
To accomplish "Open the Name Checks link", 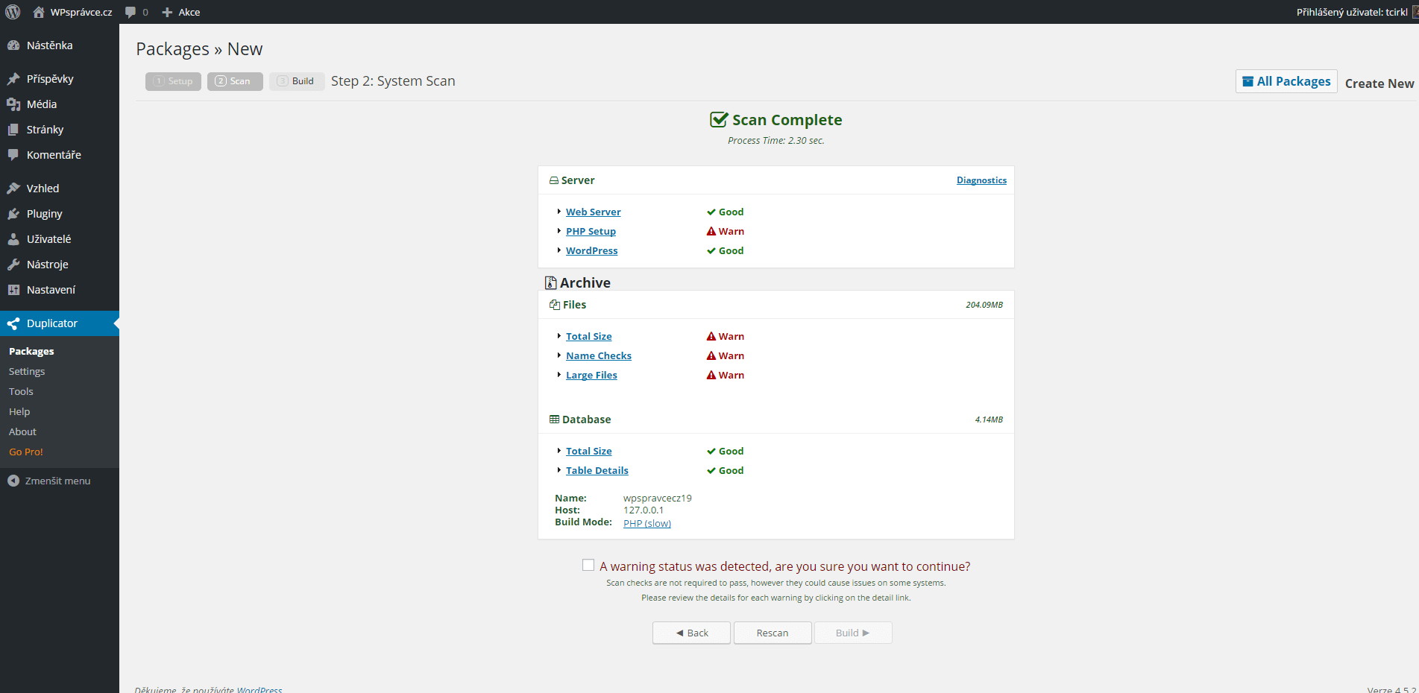I will [x=599, y=355].
